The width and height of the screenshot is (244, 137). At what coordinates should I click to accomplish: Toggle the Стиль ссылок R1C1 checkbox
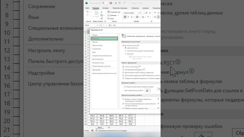tap(124, 67)
